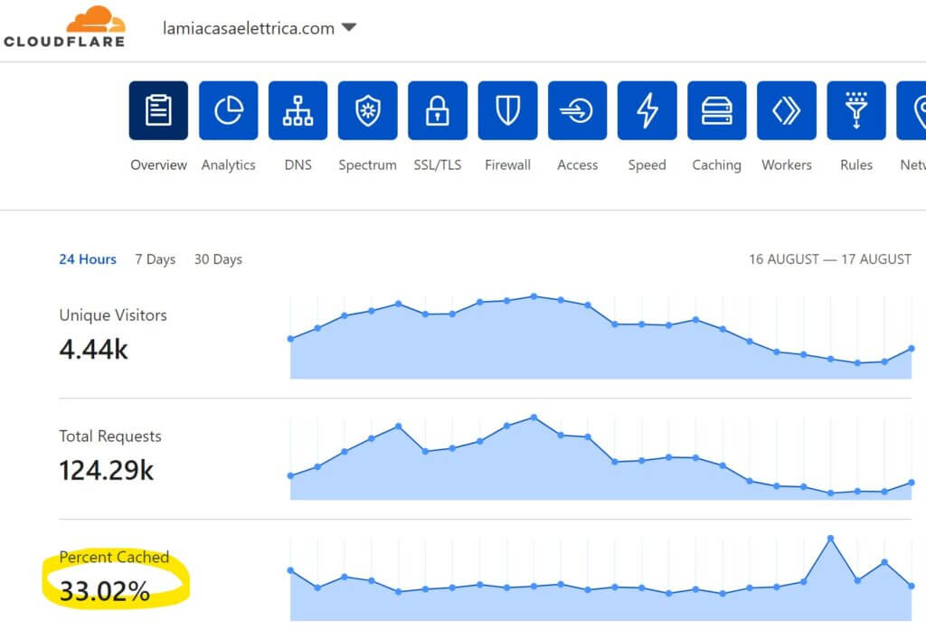Switch to the 30 Days range
This screenshot has width=926, height=639.
(218, 259)
